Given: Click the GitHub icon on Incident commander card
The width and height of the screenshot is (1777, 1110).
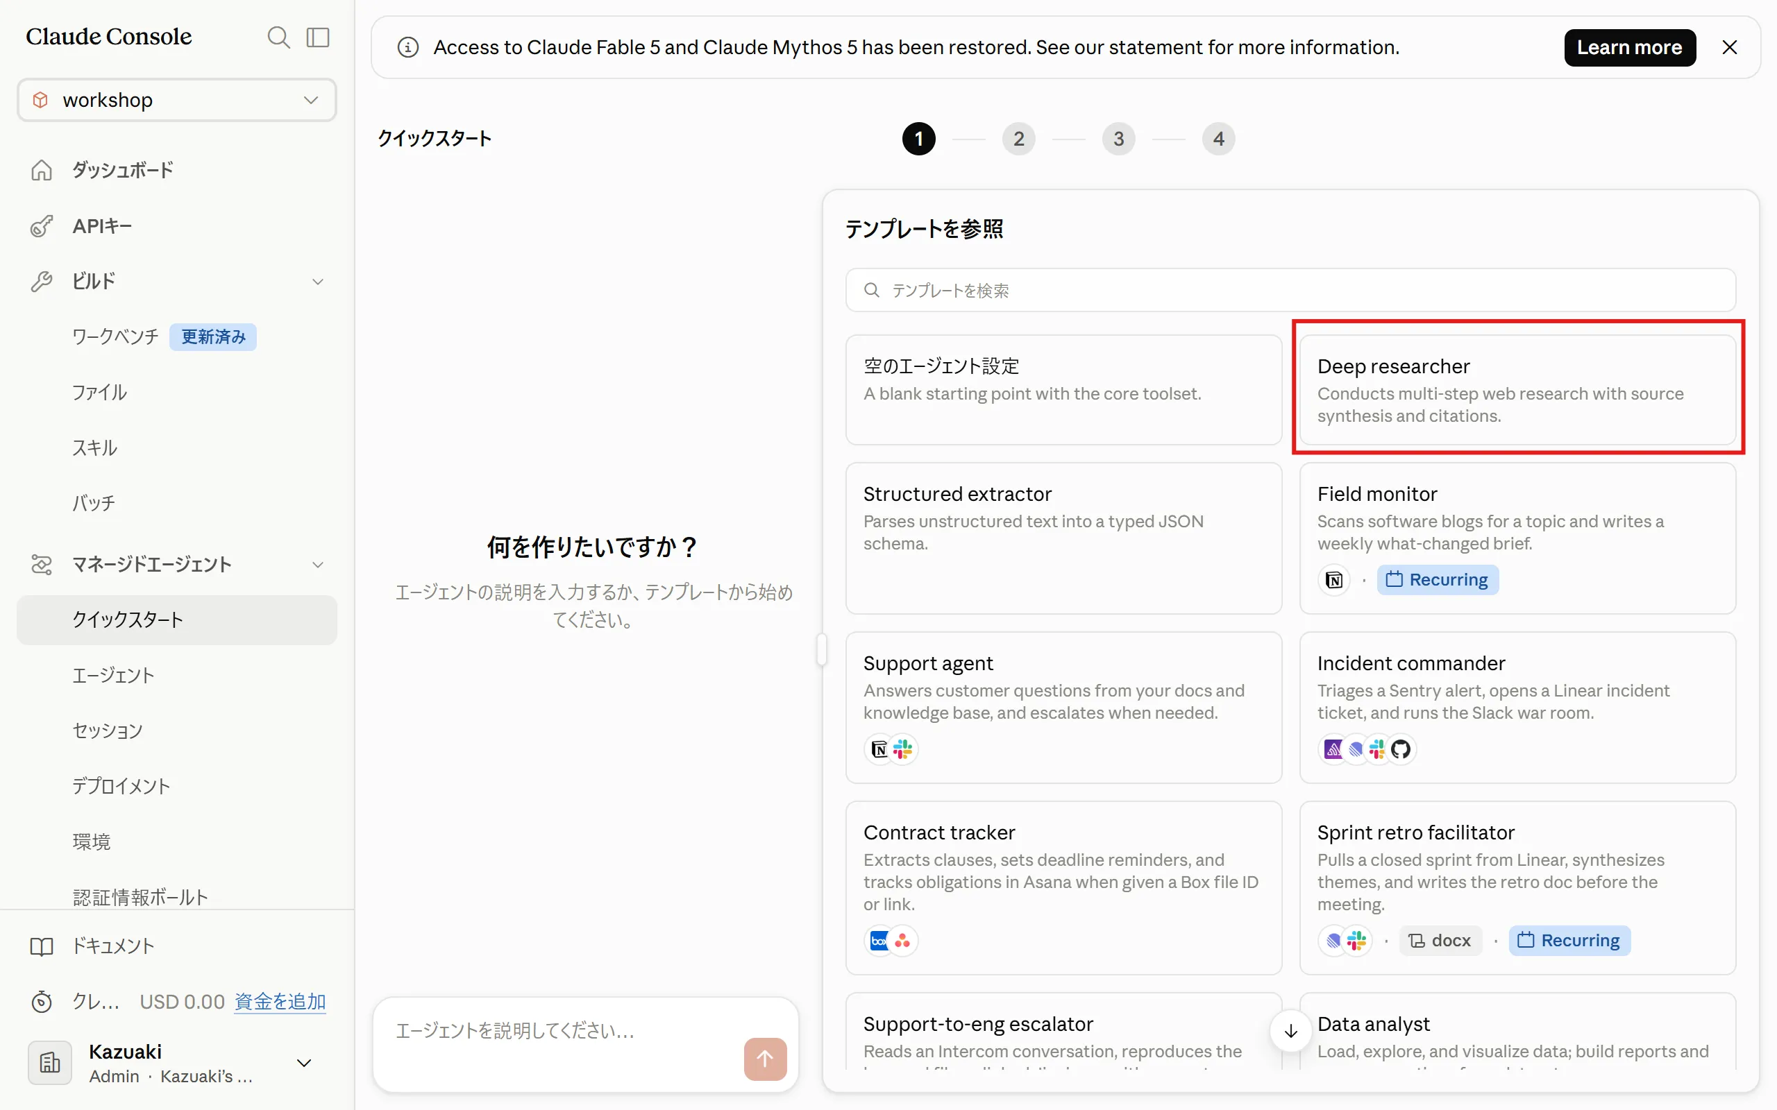Looking at the screenshot, I should tap(1401, 749).
